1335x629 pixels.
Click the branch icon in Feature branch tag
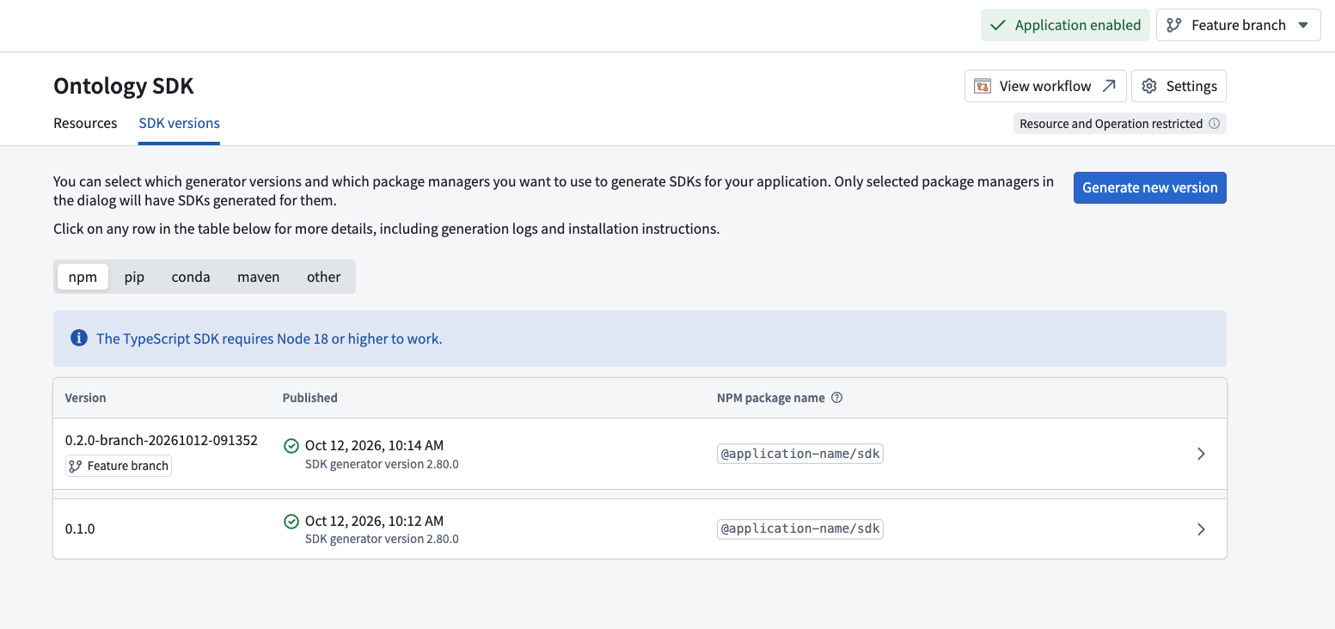point(76,466)
